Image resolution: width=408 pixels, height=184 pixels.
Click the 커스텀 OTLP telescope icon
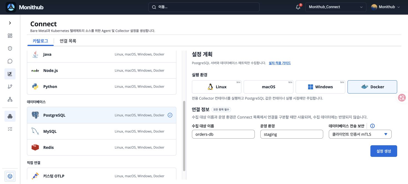pos(35,176)
